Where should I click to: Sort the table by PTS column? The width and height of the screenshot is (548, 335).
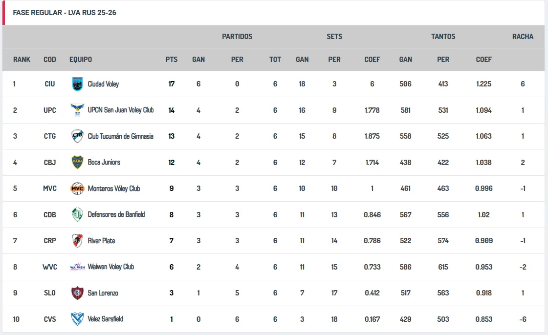172,59
